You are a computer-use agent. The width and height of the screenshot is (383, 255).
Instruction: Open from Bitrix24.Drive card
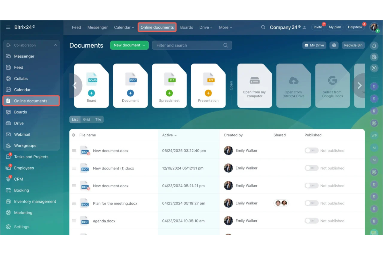coord(293,86)
